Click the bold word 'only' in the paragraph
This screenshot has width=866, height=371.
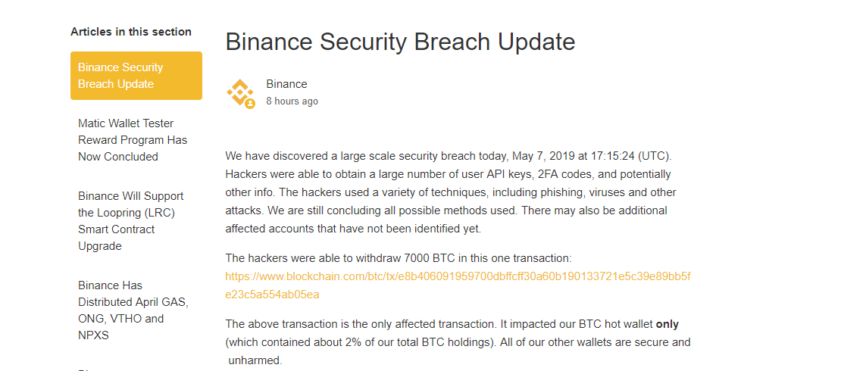pos(667,324)
